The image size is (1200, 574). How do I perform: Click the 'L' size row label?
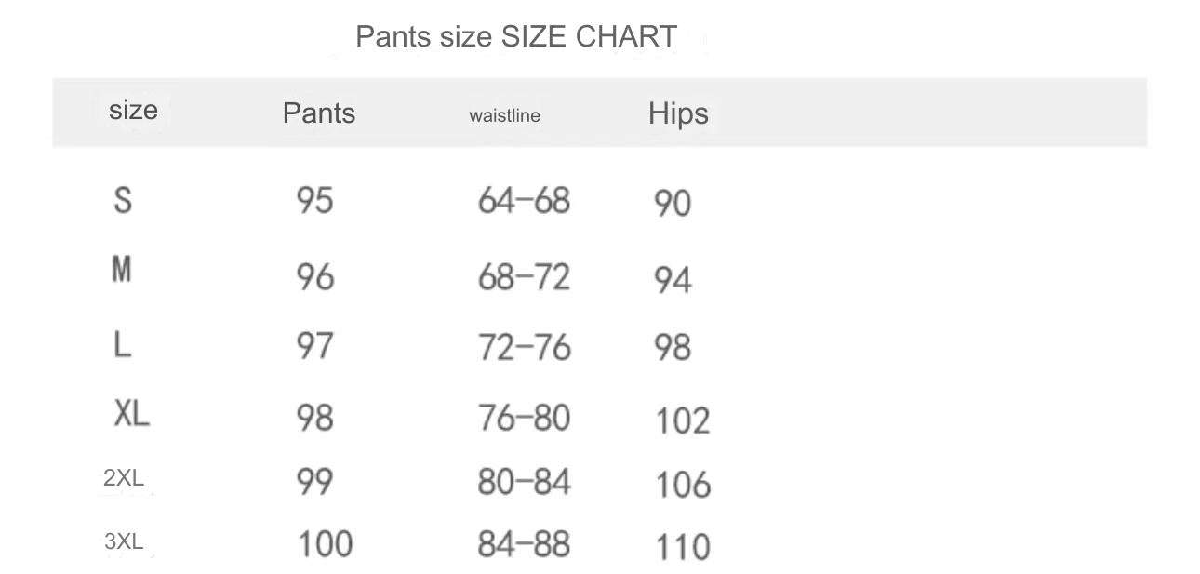click(x=122, y=345)
